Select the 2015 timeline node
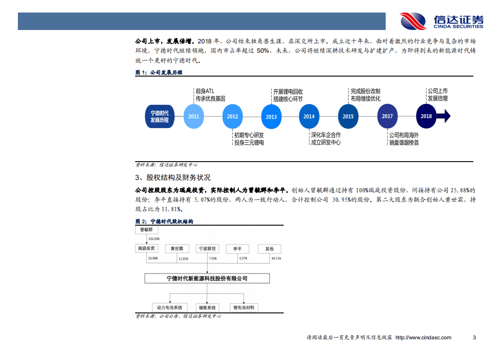Image resolution: width=502 pixels, height=355 pixels. tap(348, 116)
